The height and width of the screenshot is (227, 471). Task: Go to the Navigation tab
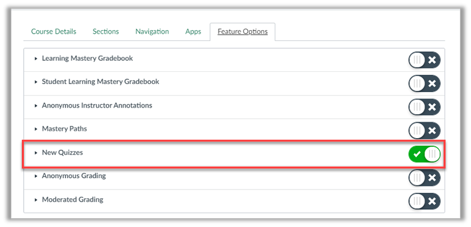pos(152,31)
